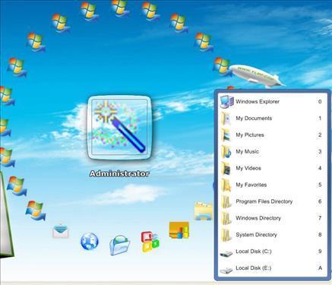Screen dimensions: 332x285
Task: Open My Videos entry
Action: (x=271, y=168)
